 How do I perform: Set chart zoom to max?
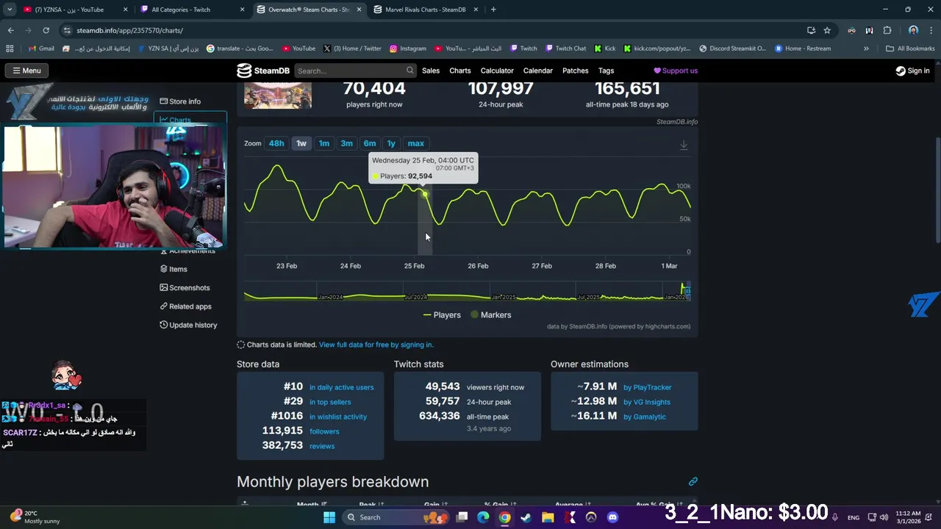[x=416, y=143]
